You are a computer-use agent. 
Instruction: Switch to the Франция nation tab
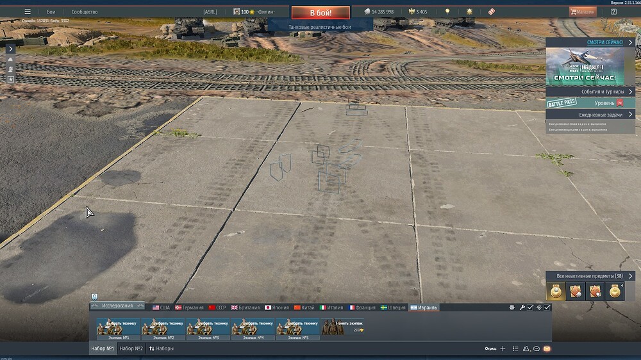click(x=362, y=307)
